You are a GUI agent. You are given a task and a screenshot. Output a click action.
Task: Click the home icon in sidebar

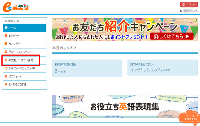pos(6,28)
